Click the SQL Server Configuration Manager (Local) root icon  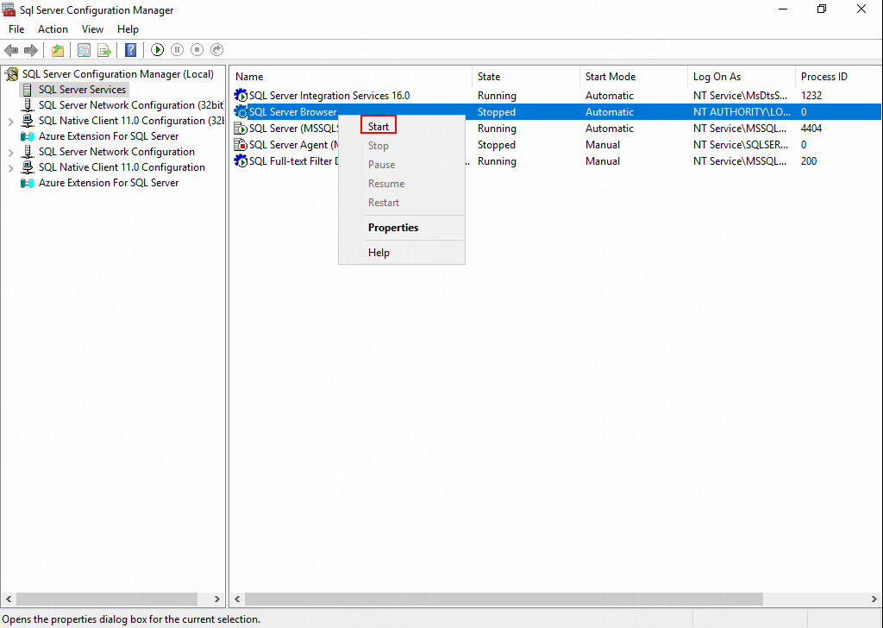pos(12,74)
